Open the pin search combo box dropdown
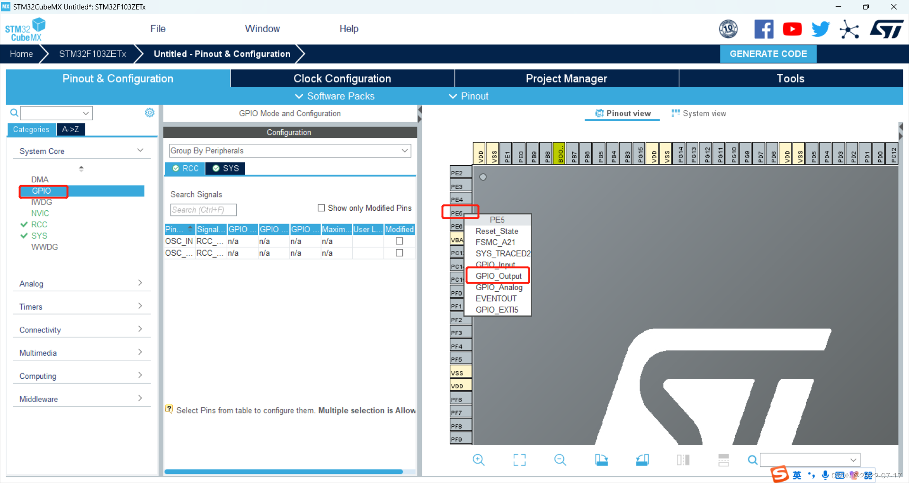Viewport: 909px width, 483px height. (853, 460)
